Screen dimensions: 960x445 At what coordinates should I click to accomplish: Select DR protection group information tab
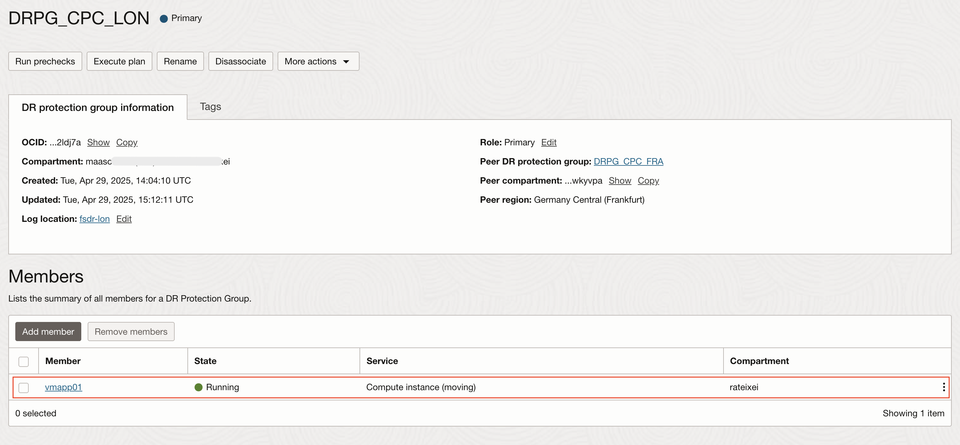click(x=98, y=107)
